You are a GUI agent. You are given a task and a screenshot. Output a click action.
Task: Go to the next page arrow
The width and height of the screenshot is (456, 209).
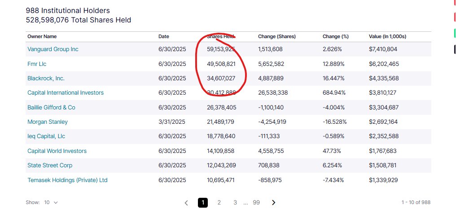pos(273,203)
